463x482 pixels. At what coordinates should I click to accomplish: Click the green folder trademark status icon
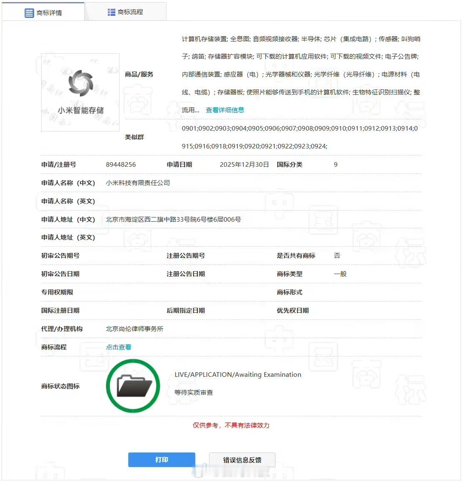[x=133, y=386]
